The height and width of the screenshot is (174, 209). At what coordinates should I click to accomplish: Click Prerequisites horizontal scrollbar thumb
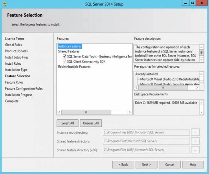163,88
